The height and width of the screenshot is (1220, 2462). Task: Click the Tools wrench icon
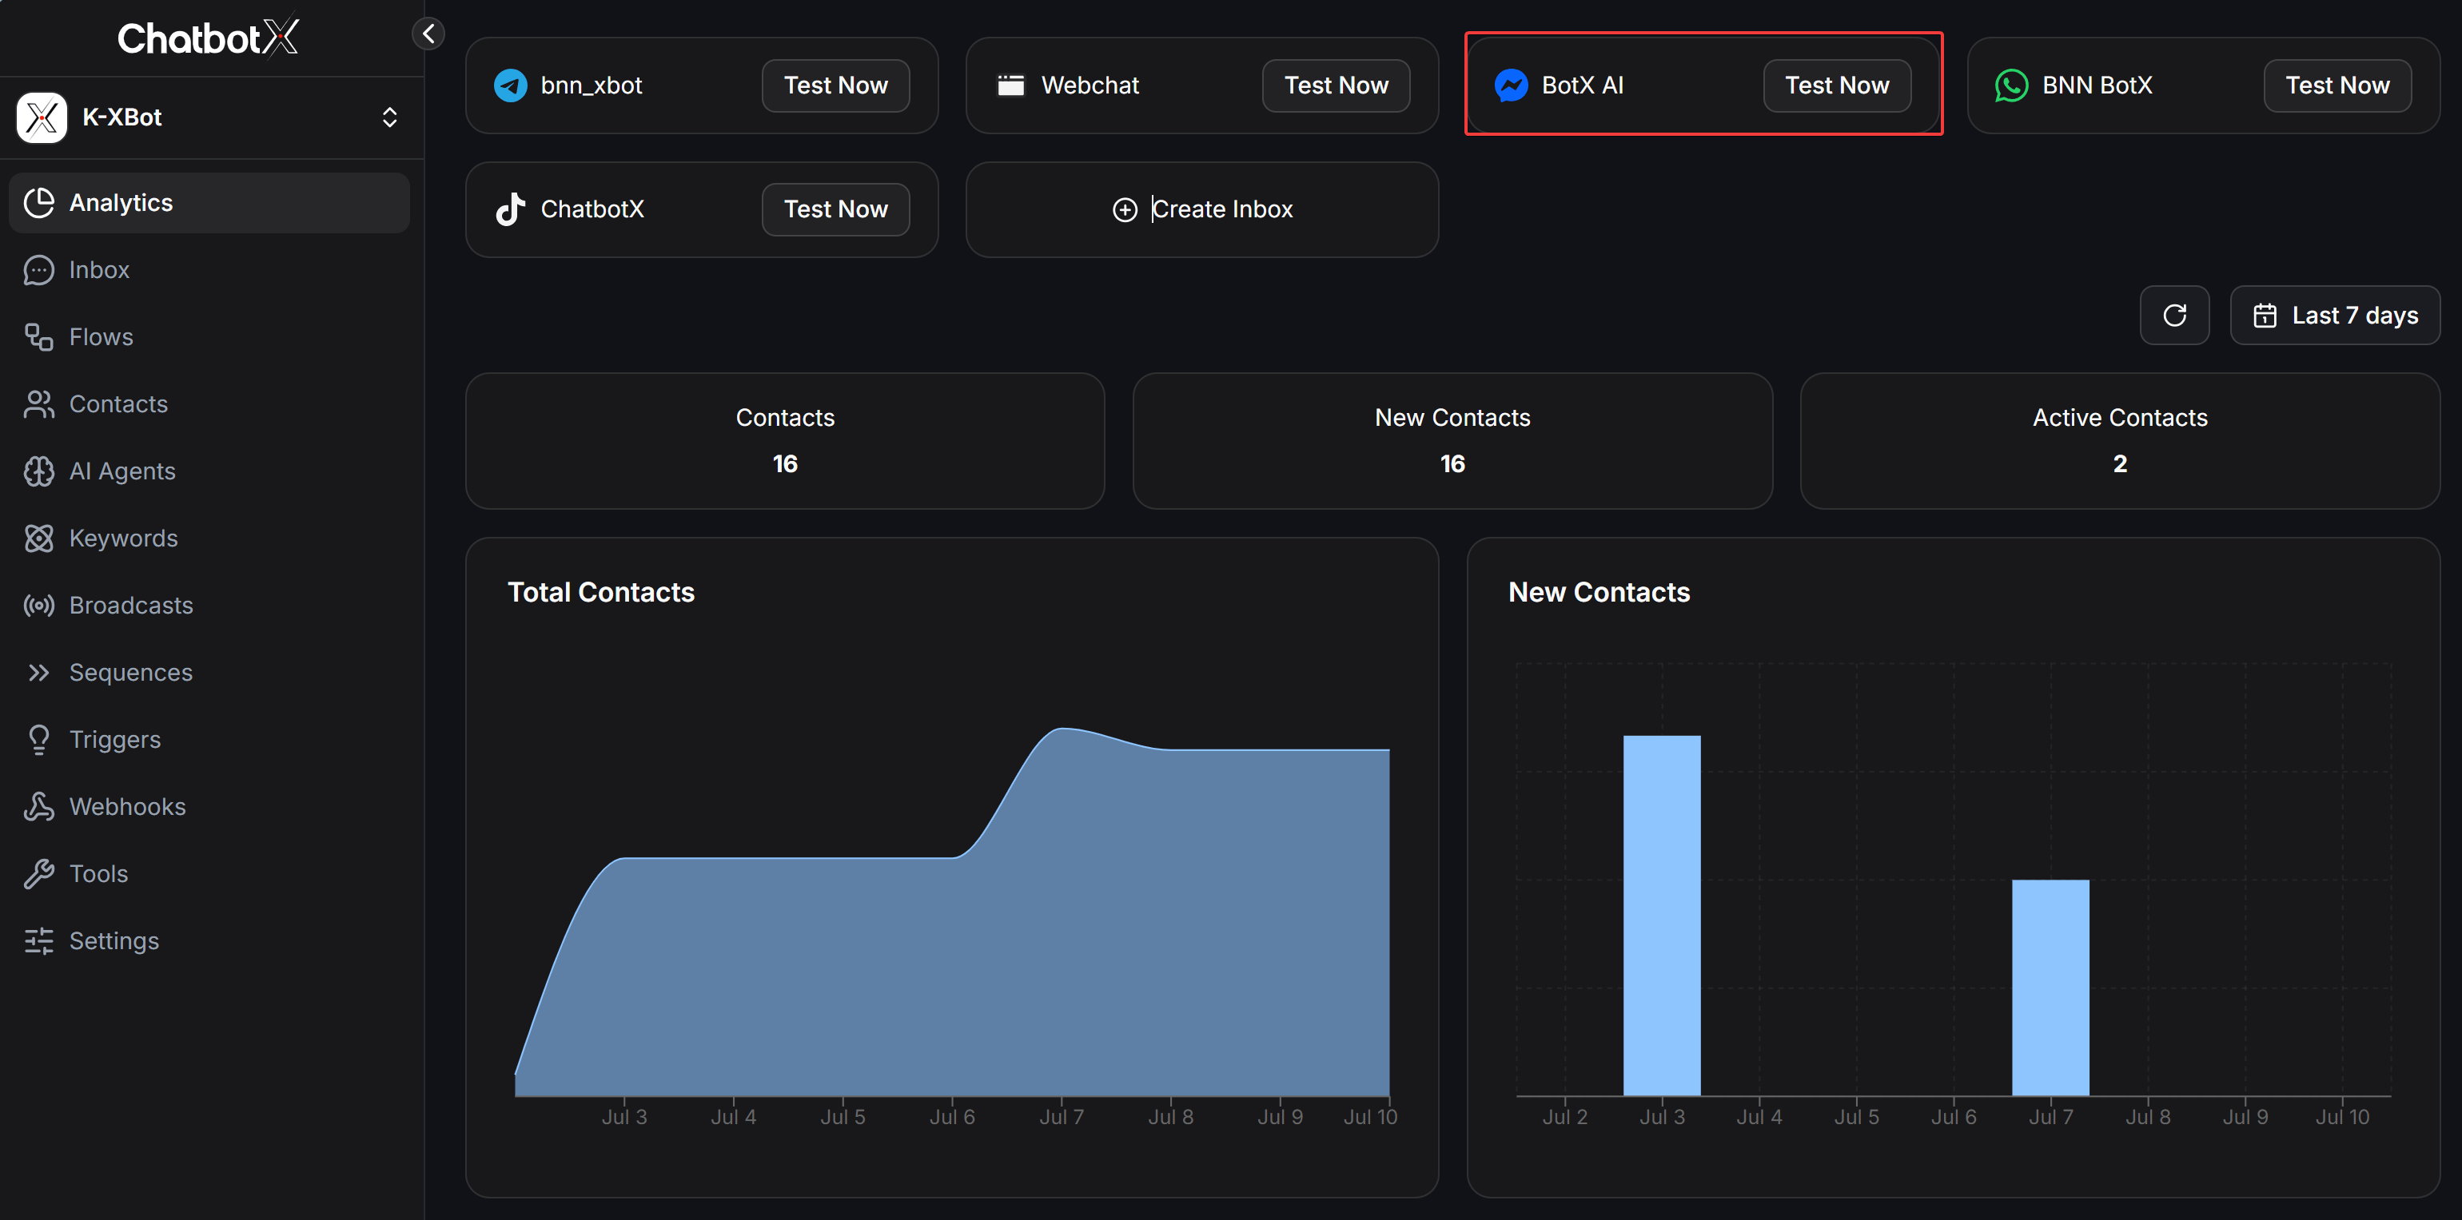coord(39,874)
